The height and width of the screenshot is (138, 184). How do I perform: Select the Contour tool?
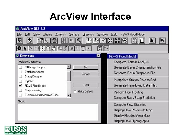(100, 48)
